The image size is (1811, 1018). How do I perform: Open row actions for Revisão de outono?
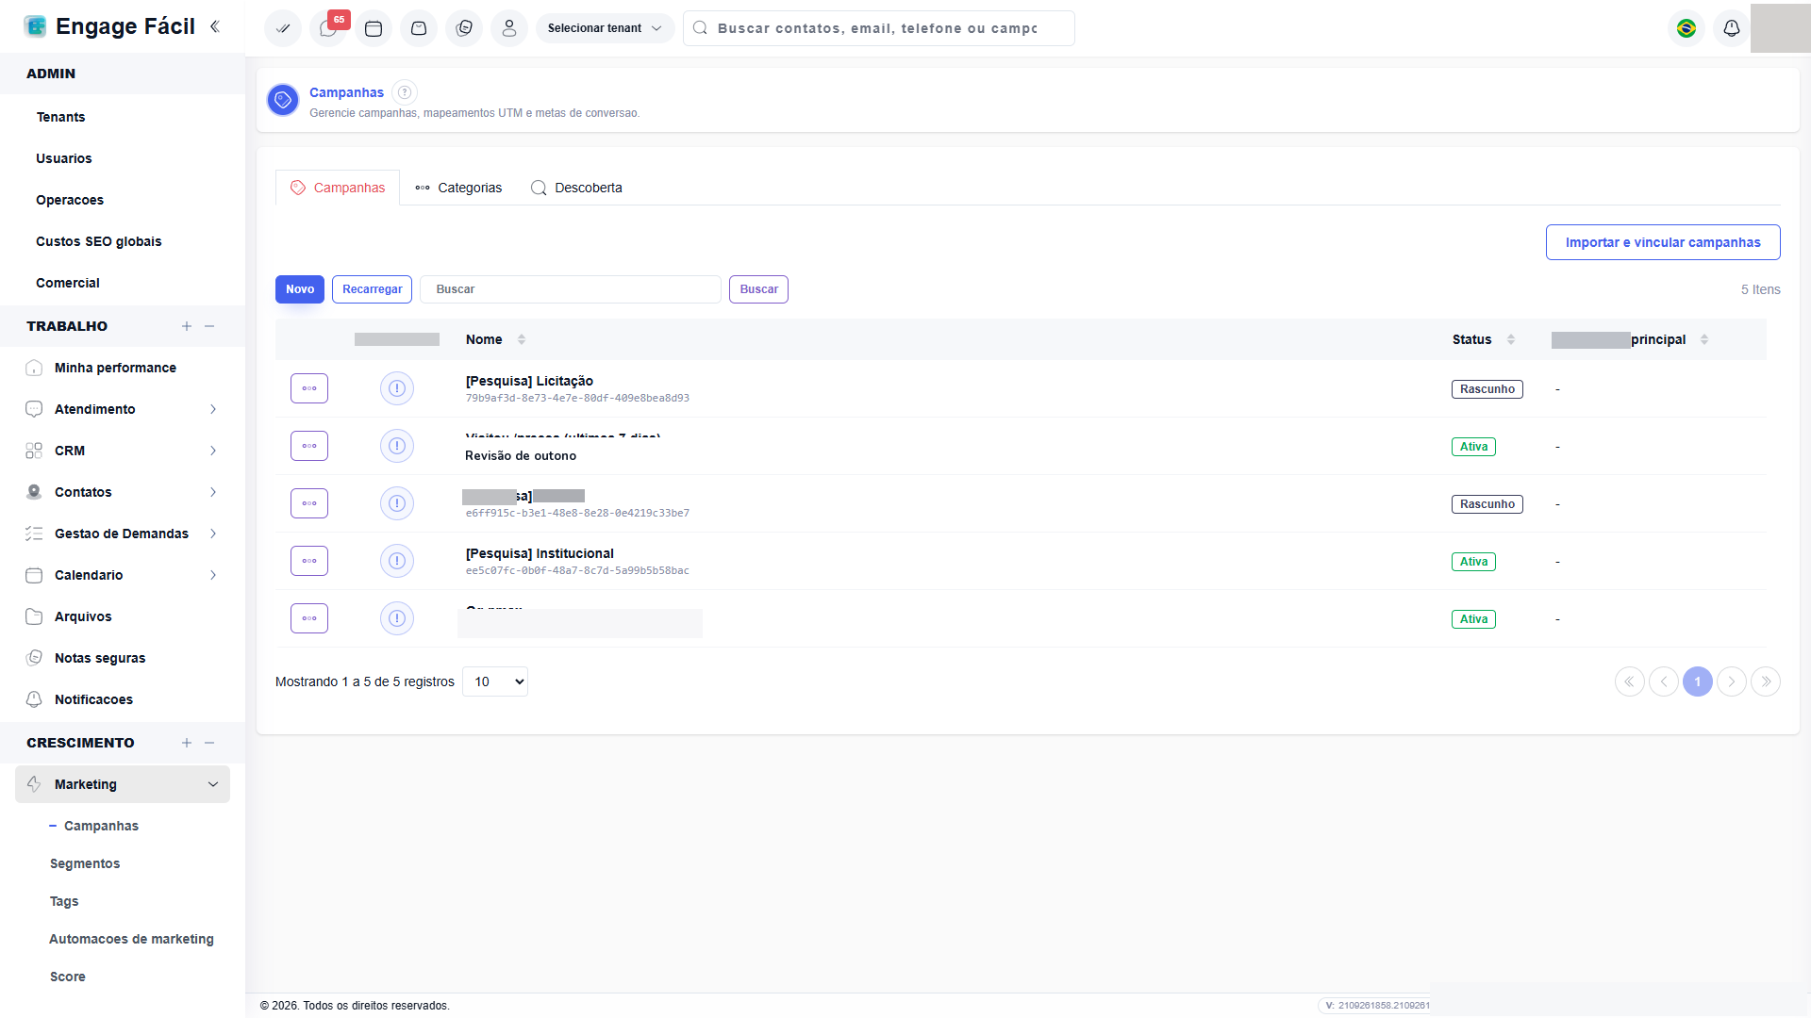(x=309, y=446)
